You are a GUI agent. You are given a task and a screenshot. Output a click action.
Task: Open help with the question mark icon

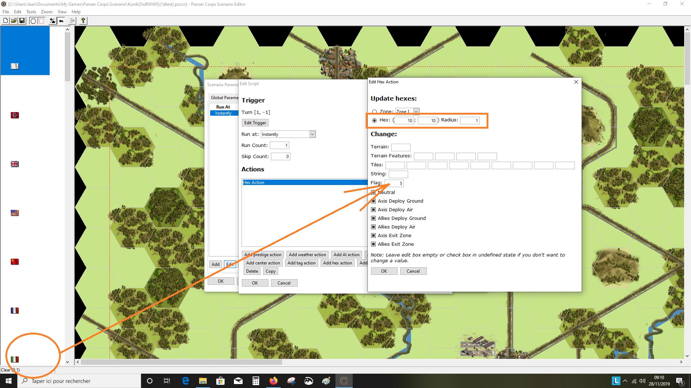[x=83, y=21]
